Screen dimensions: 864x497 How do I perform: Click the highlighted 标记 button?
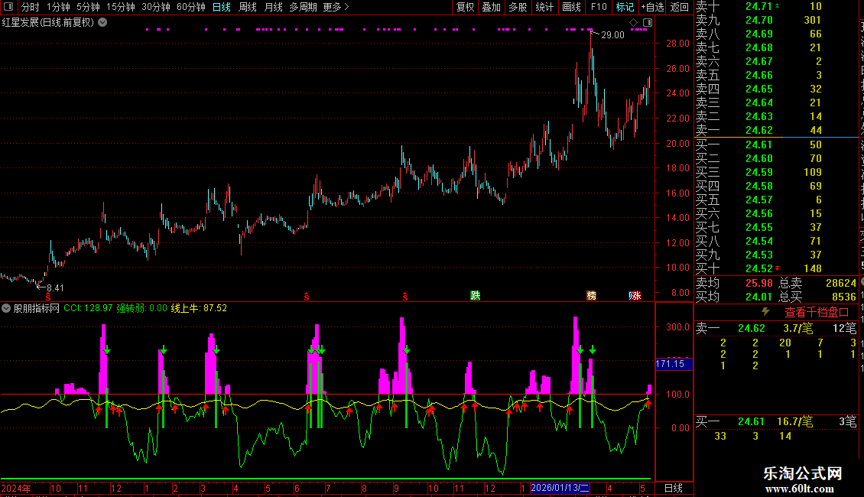pyautogui.click(x=625, y=7)
